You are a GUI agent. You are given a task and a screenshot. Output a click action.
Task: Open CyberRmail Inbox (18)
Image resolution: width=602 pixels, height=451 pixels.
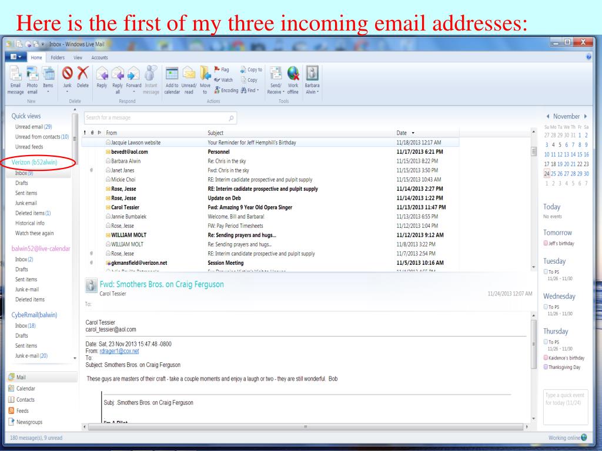25,325
